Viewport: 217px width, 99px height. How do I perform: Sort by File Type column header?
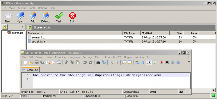132,33
